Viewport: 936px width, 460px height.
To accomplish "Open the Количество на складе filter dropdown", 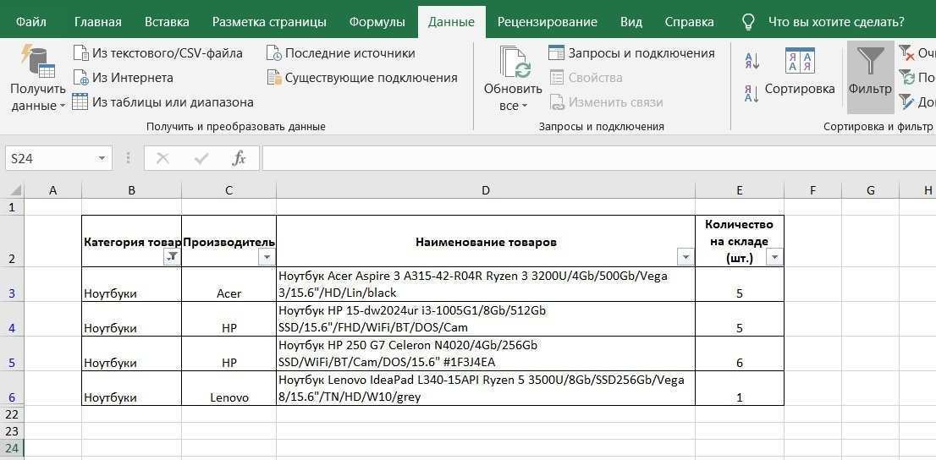I will tap(775, 256).
